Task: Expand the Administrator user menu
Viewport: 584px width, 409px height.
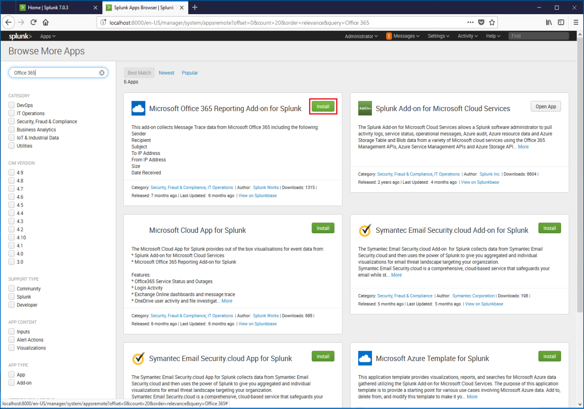Action: tap(361, 36)
